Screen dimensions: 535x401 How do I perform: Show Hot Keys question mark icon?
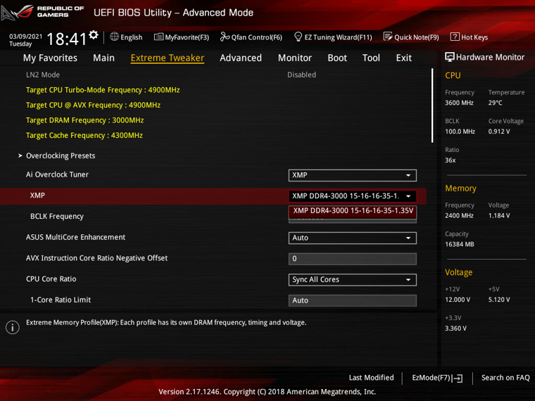point(455,37)
